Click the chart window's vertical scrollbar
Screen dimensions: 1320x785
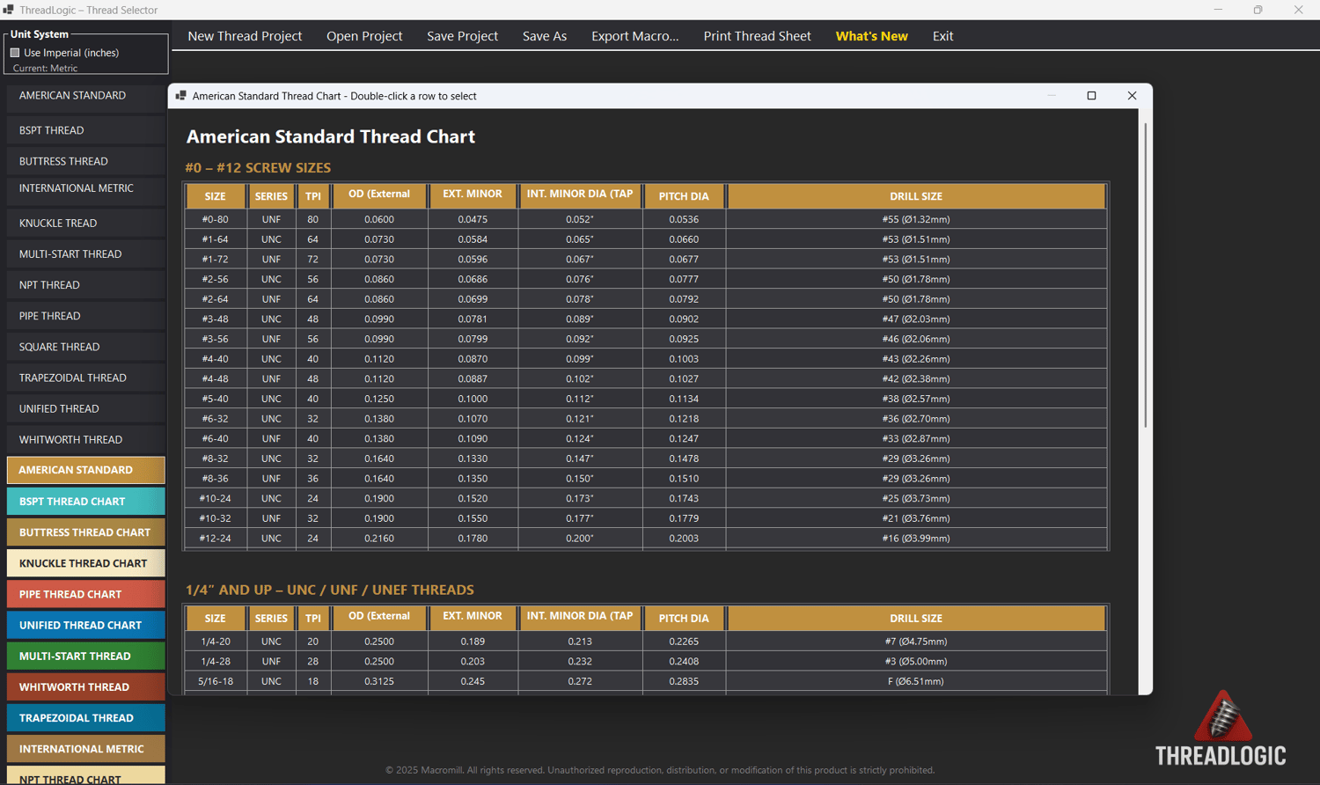1145,275
